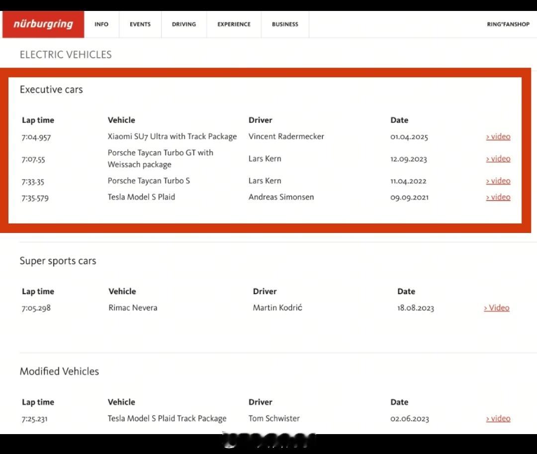537x454 pixels.
Task: Open the EXPERIENCE menu
Action: 234,24
